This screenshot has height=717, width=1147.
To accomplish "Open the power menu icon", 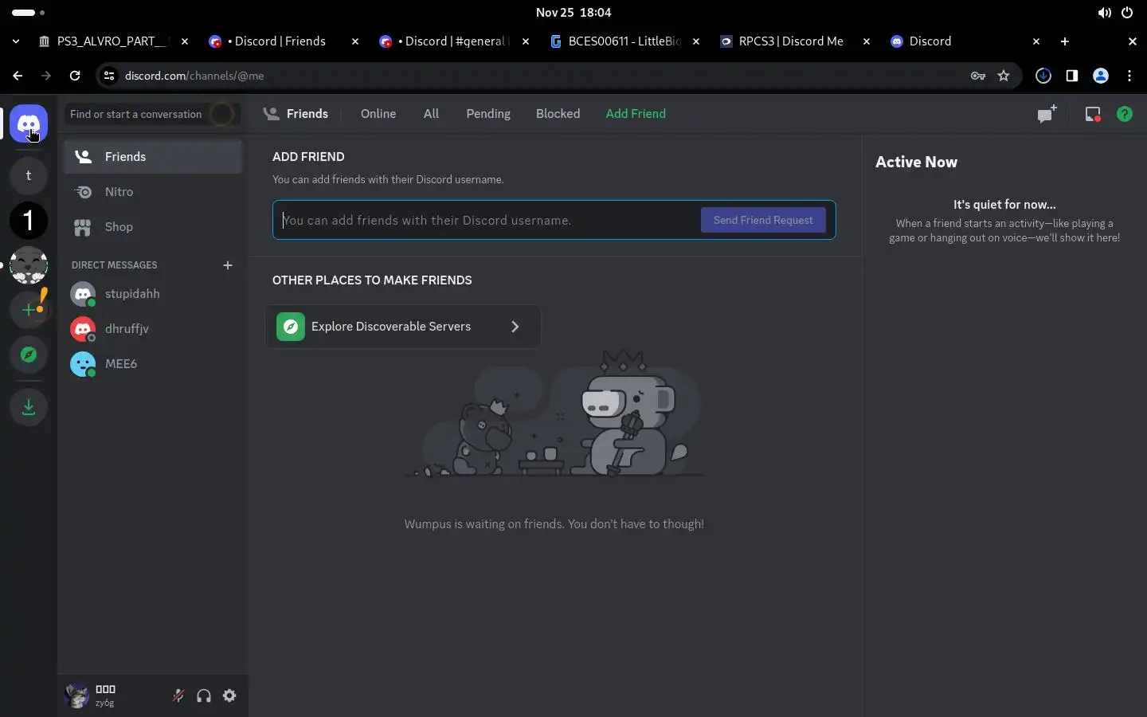I will coord(1127,13).
